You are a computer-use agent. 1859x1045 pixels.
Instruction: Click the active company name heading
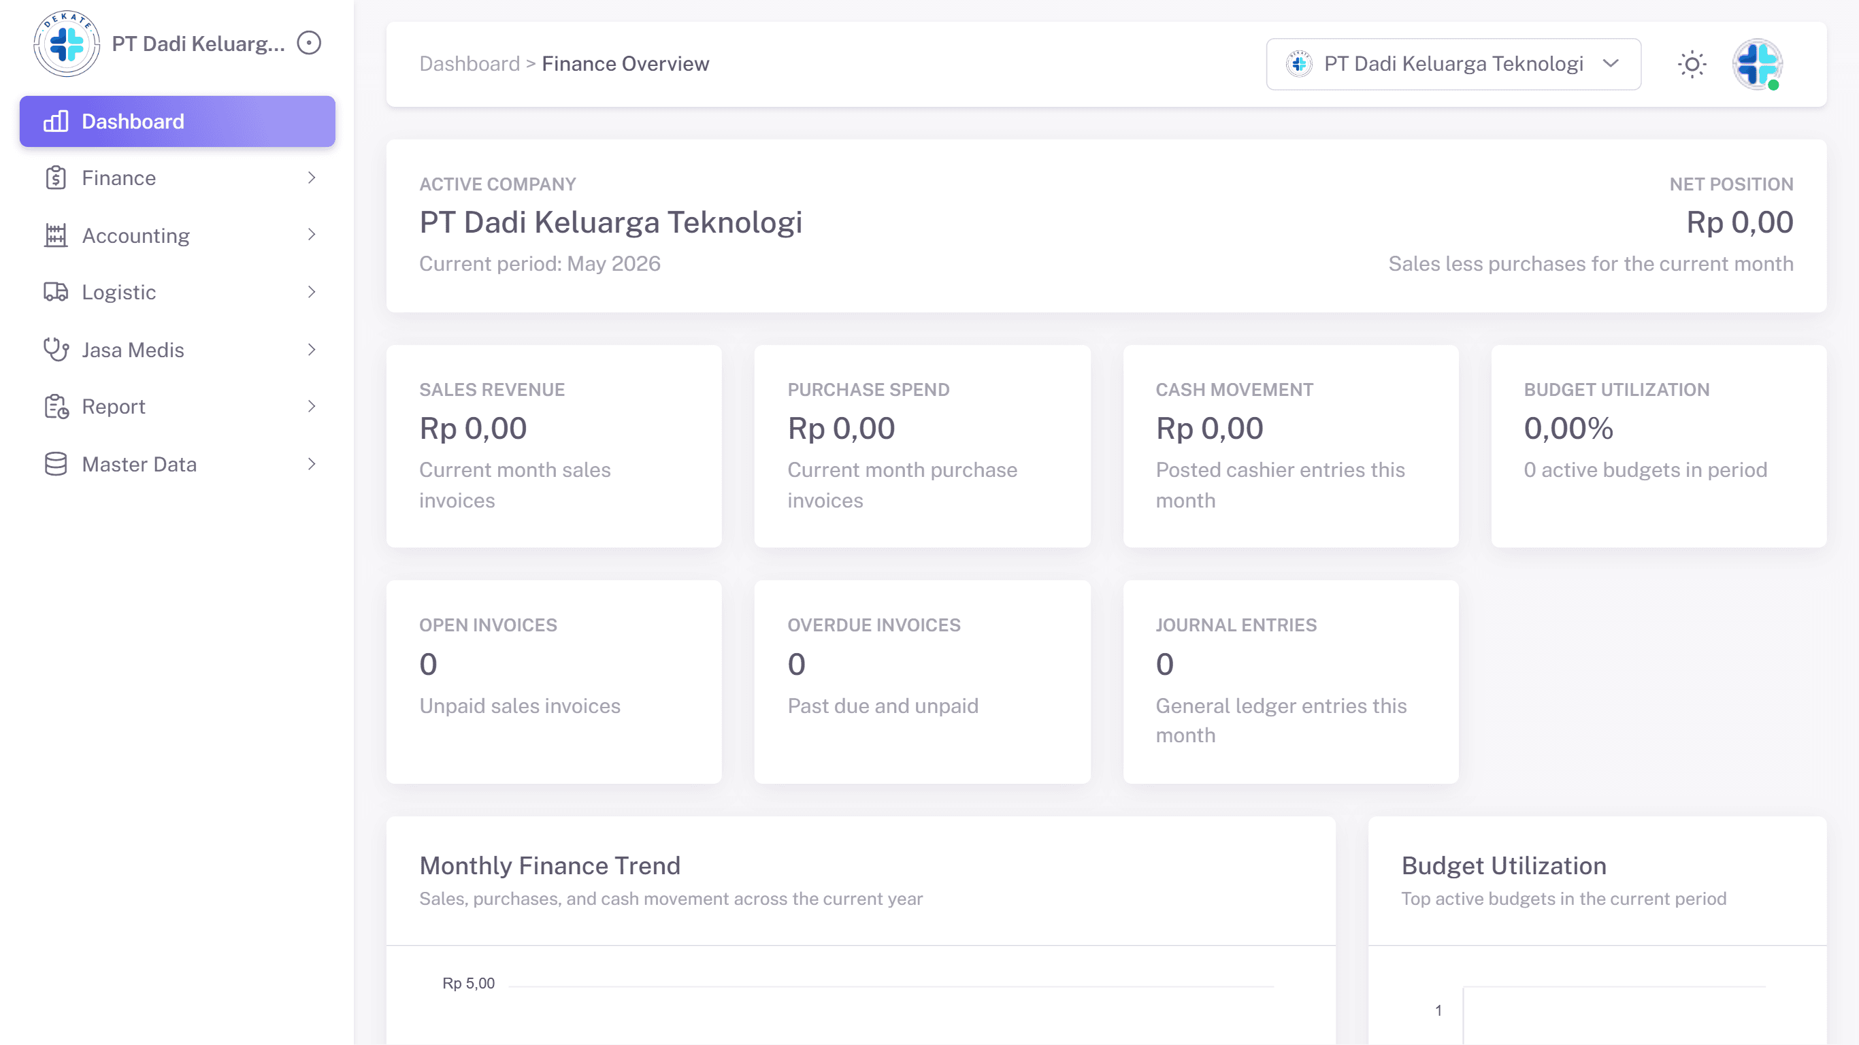click(610, 222)
